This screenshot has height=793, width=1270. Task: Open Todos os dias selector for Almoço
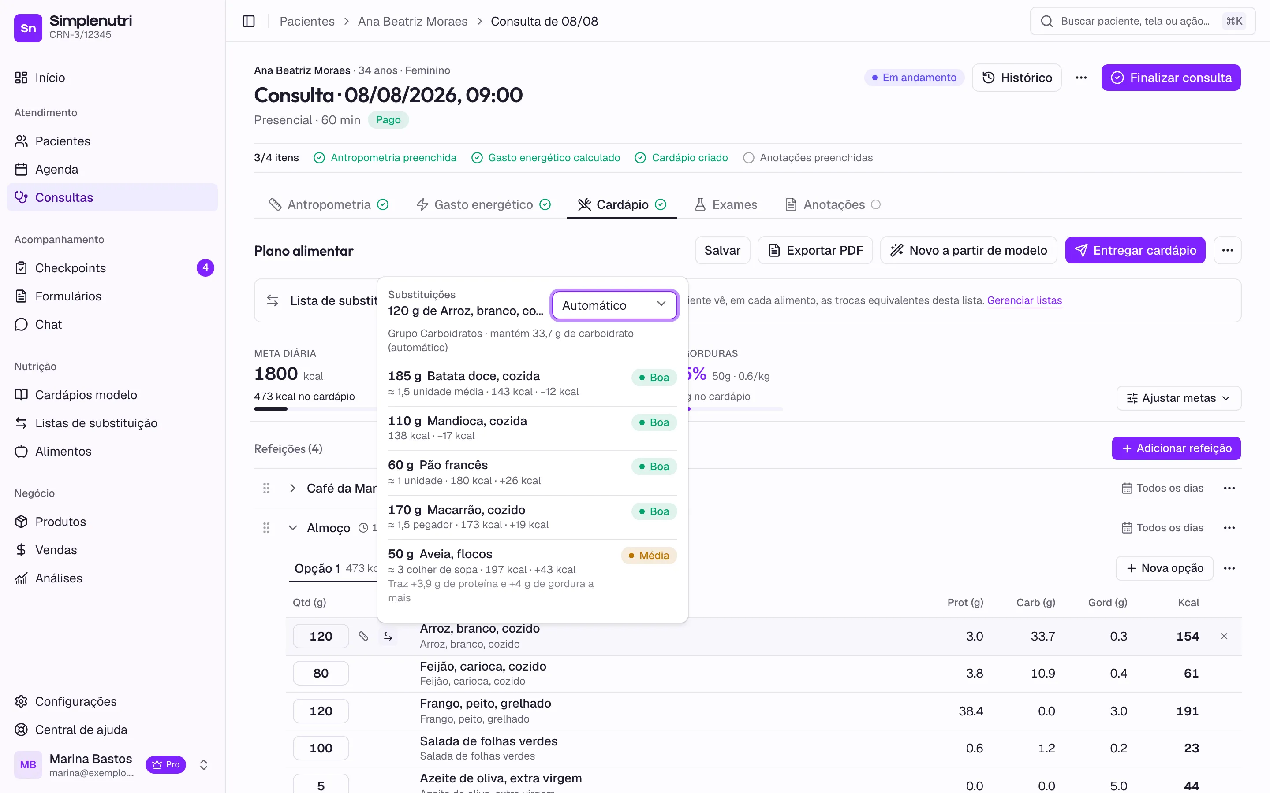[x=1162, y=528]
